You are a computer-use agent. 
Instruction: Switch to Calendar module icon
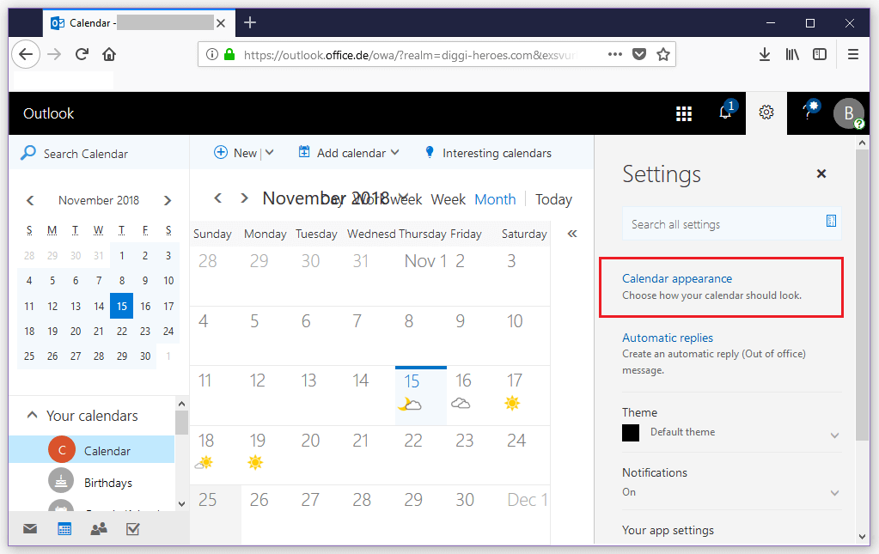coord(64,529)
